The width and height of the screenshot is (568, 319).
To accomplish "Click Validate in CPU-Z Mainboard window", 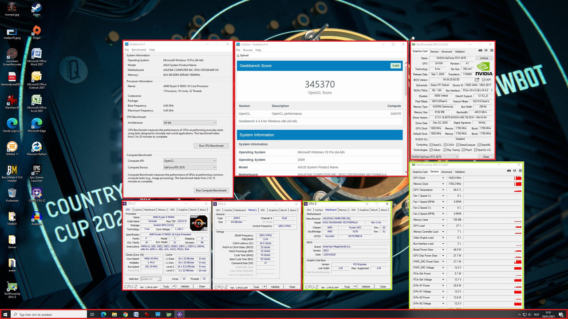I will [366, 287].
